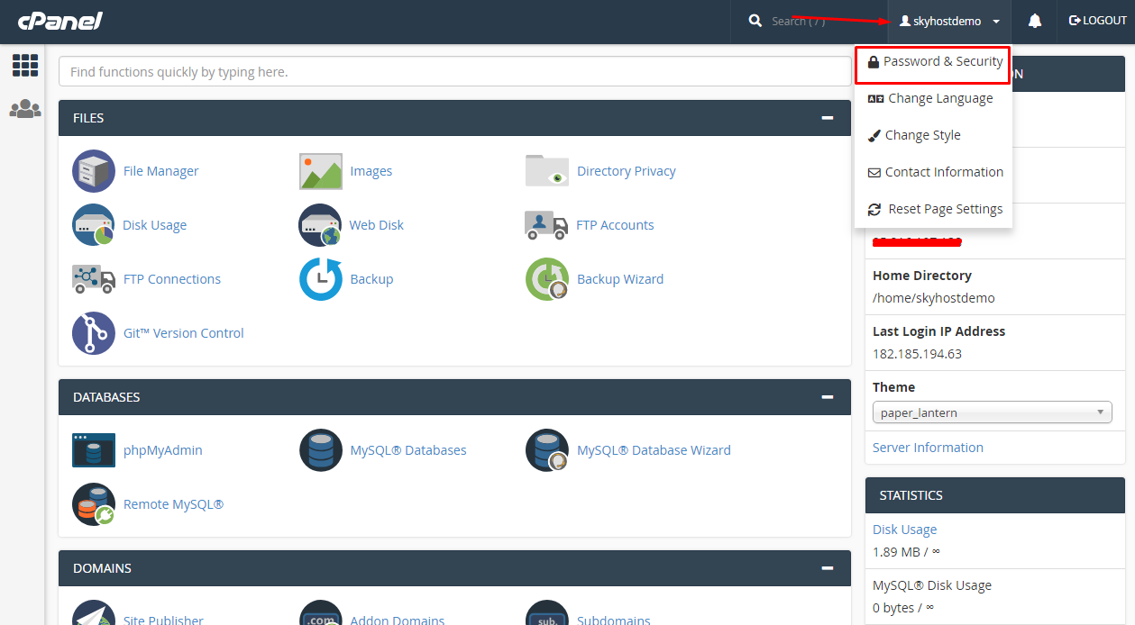Viewport: 1135px width, 625px height.
Task: Focus the Find functions quickly search box
Action: (x=454, y=72)
